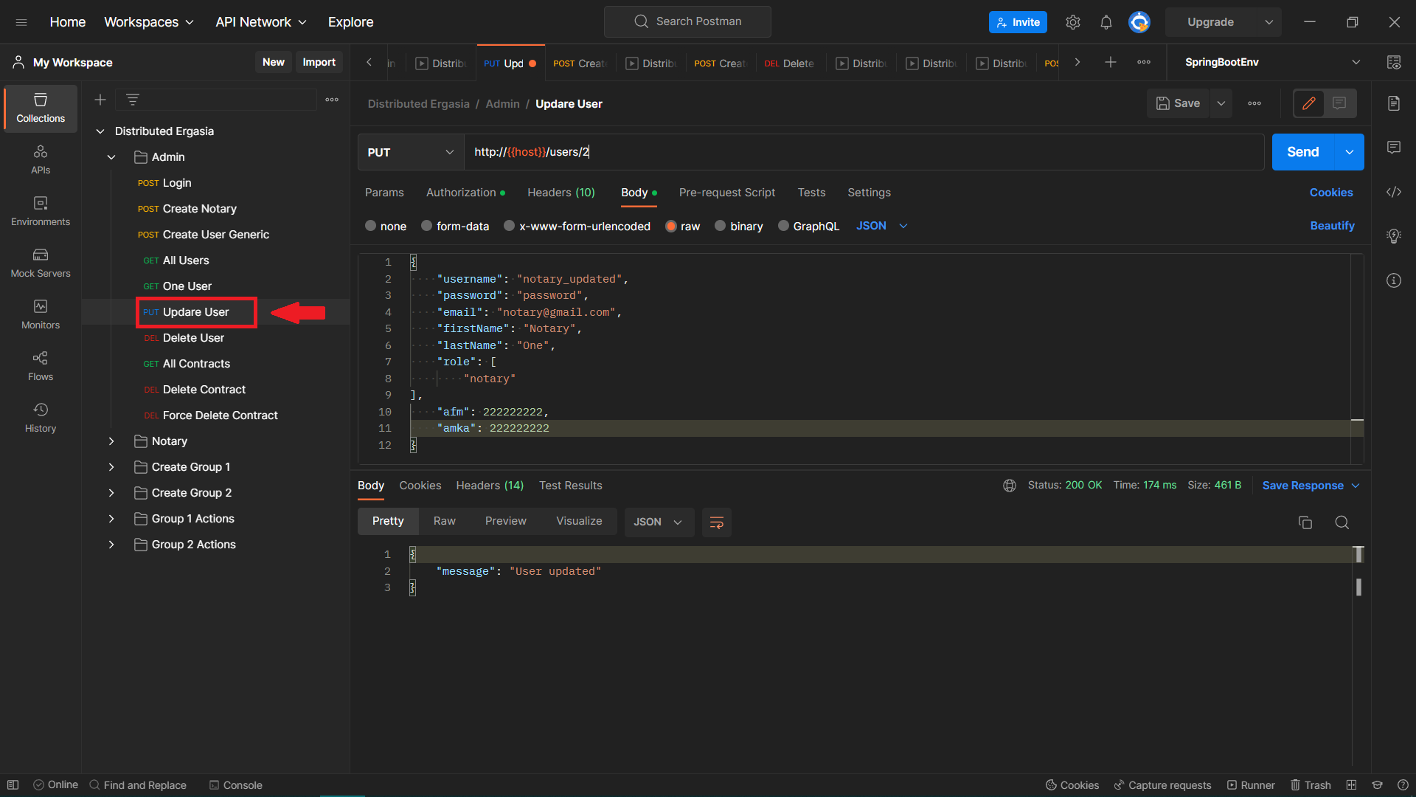Open the Mock Servers sidebar panel

tap(41, 263)
